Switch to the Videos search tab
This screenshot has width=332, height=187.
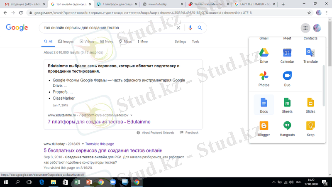point(87,42)
